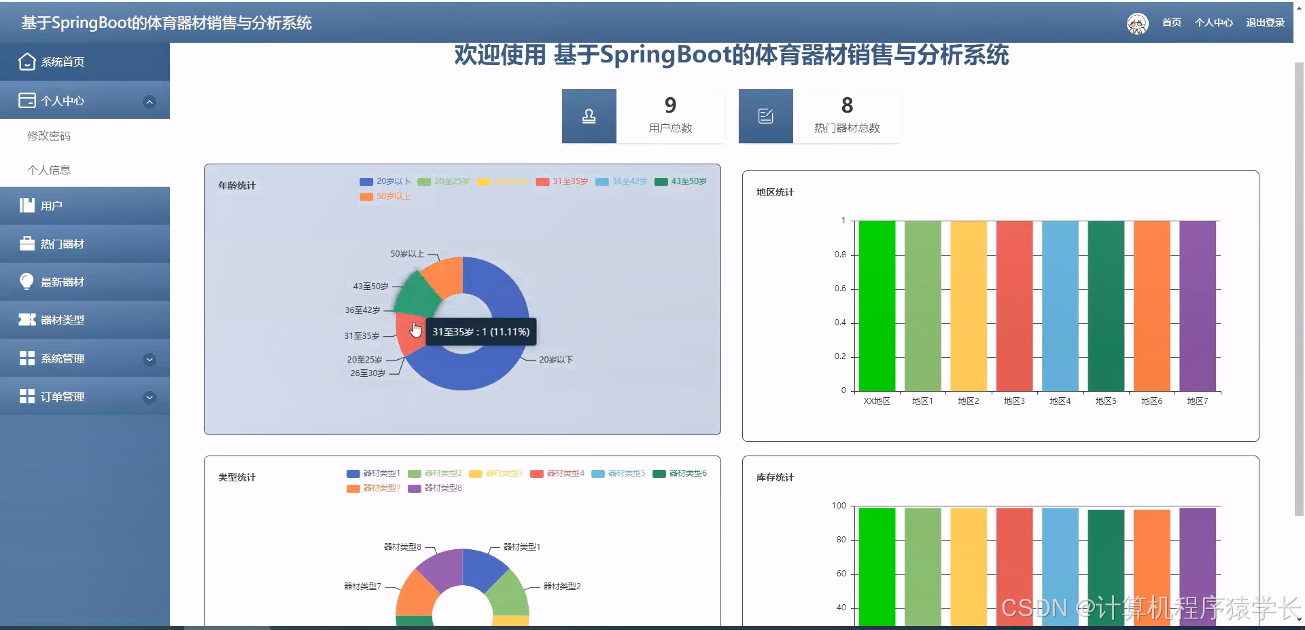Click the purple 器材类型8 slice in type donut
Viewport: 1305px width, 630px height.
[x=442, y=569]
